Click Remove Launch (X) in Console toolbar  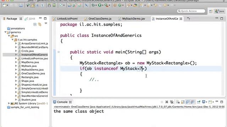point(167,102)
